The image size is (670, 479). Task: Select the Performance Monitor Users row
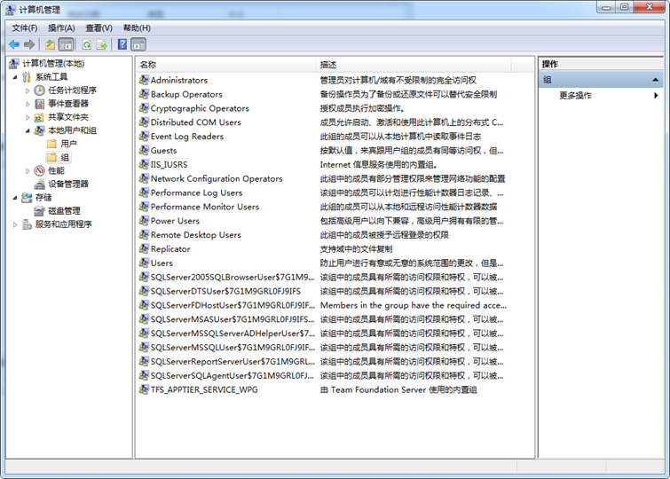pyautogui.click(x=321, y=207)
